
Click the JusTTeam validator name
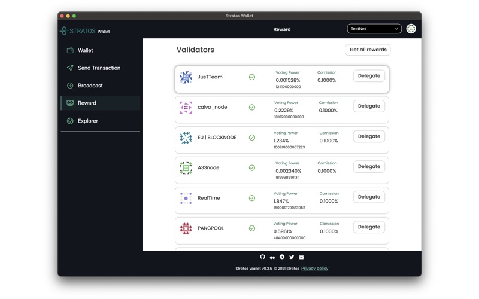point(210,77)
